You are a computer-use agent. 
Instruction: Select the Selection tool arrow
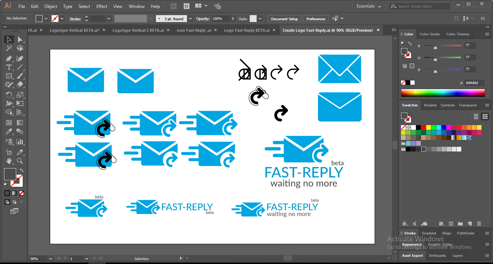pyautogui.click(x=9, y=40)
